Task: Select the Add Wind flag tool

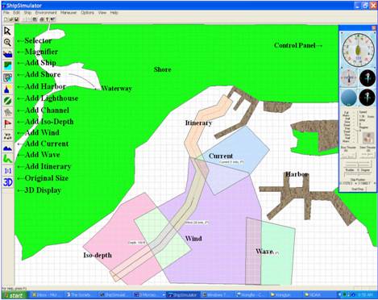Action: (7, 124)
